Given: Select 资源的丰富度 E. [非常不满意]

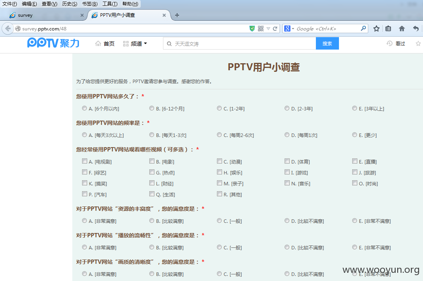Looking at the screenshot, I should [355, 221].
